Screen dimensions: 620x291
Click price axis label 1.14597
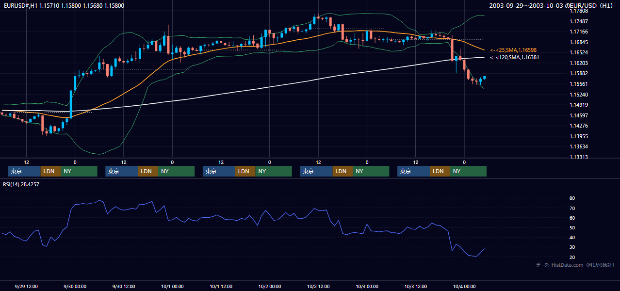(x=579, y=115)
